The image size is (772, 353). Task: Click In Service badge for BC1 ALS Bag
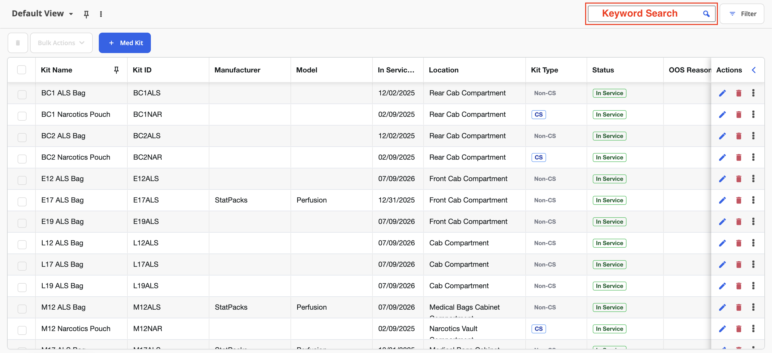tap(609, 93)
